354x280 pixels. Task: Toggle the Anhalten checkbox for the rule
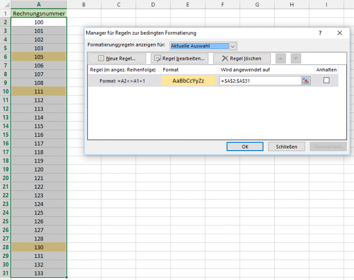tap(326, 81)
